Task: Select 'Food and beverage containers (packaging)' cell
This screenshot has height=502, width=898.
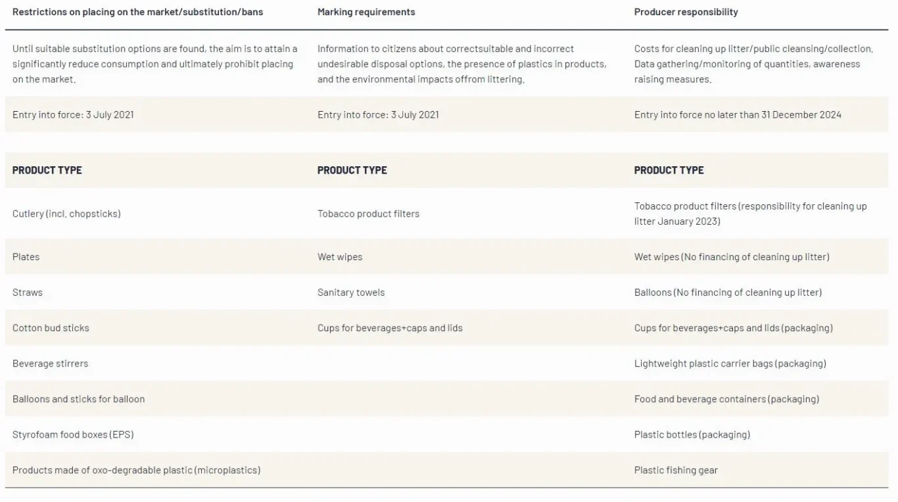Action: click(726, 399)
